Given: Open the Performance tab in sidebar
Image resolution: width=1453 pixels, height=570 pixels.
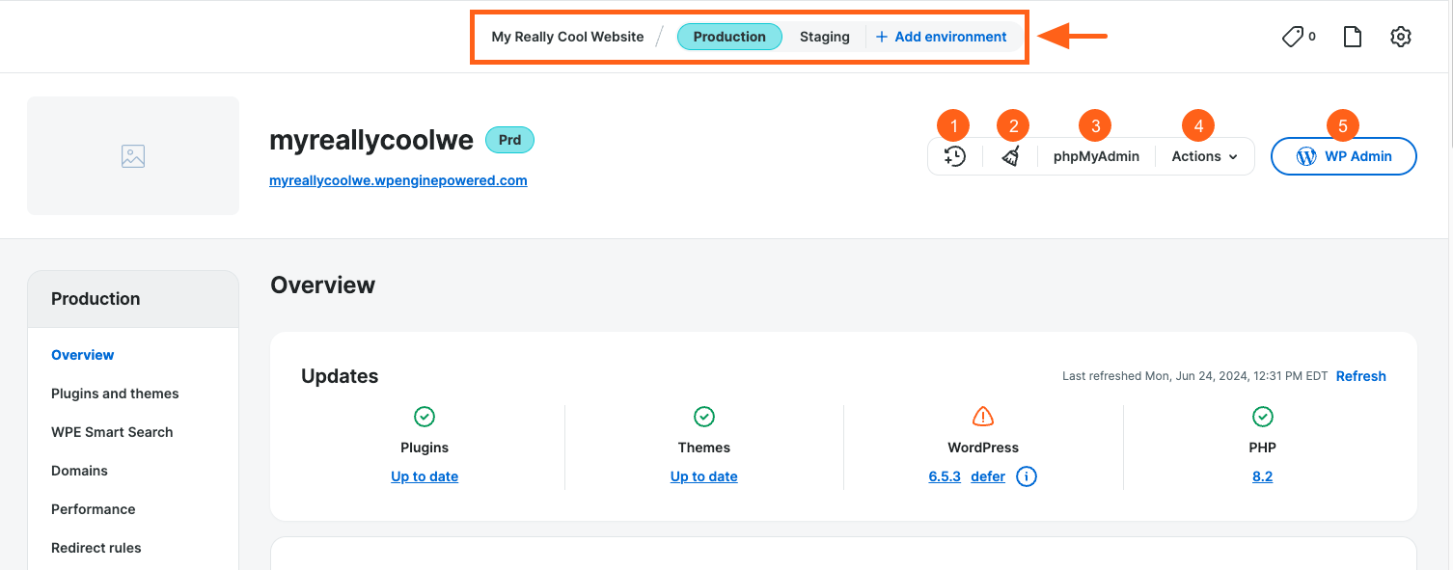Looking at the screenshot, I should 93,508.
